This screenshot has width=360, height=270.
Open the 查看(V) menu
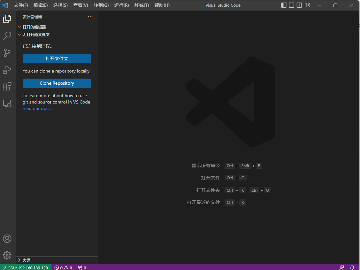pyautogui.click(x=80, y=5)
